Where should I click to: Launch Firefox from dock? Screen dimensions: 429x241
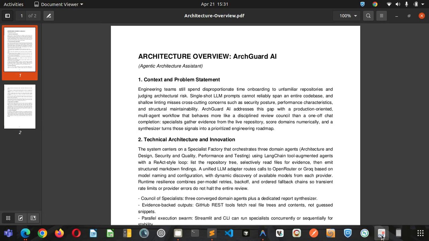[x=59, y=233]
